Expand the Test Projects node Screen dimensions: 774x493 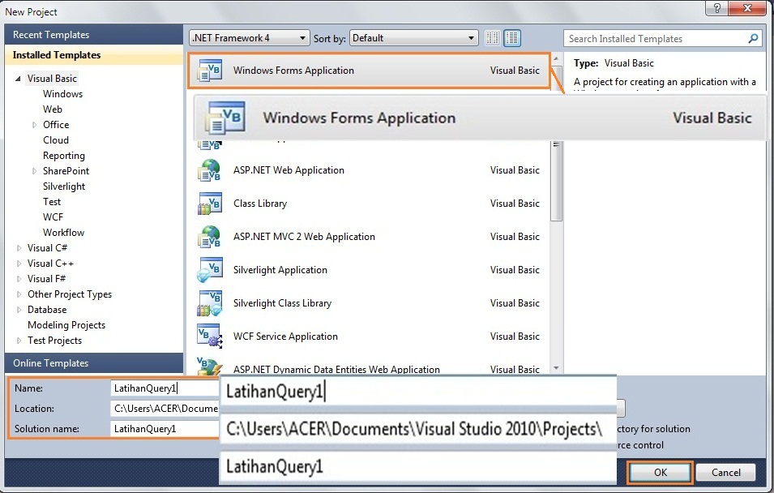pyautogui.click(x=19, y=341)
